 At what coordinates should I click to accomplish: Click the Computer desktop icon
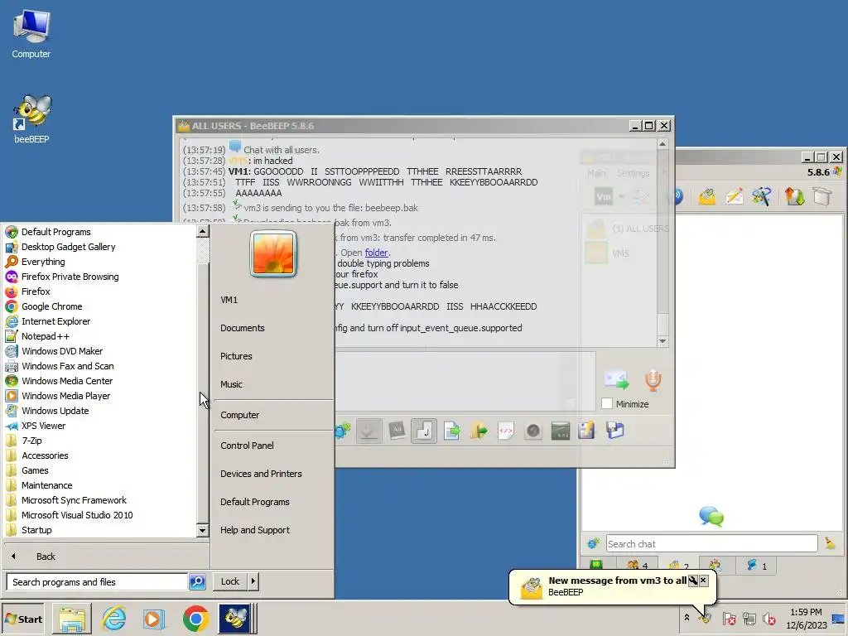31,34
